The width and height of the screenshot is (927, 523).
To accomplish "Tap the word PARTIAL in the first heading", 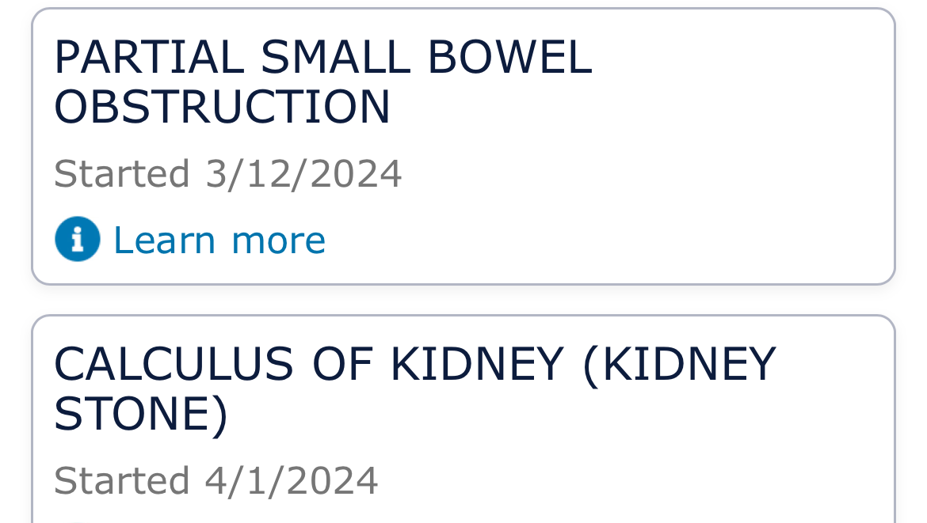I will [x=149, y=57].
